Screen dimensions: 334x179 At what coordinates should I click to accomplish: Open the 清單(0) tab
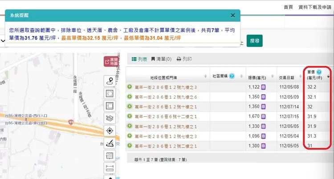point(162,59)
